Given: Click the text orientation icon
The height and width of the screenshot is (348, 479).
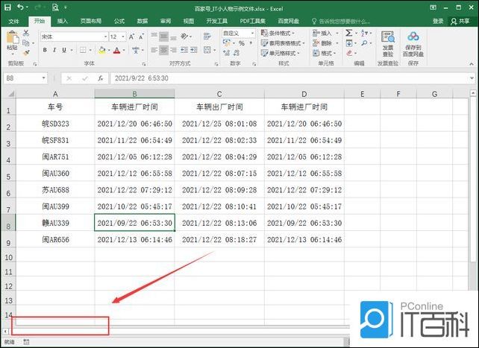Looking at the screenshot, I should coord(184,37).
